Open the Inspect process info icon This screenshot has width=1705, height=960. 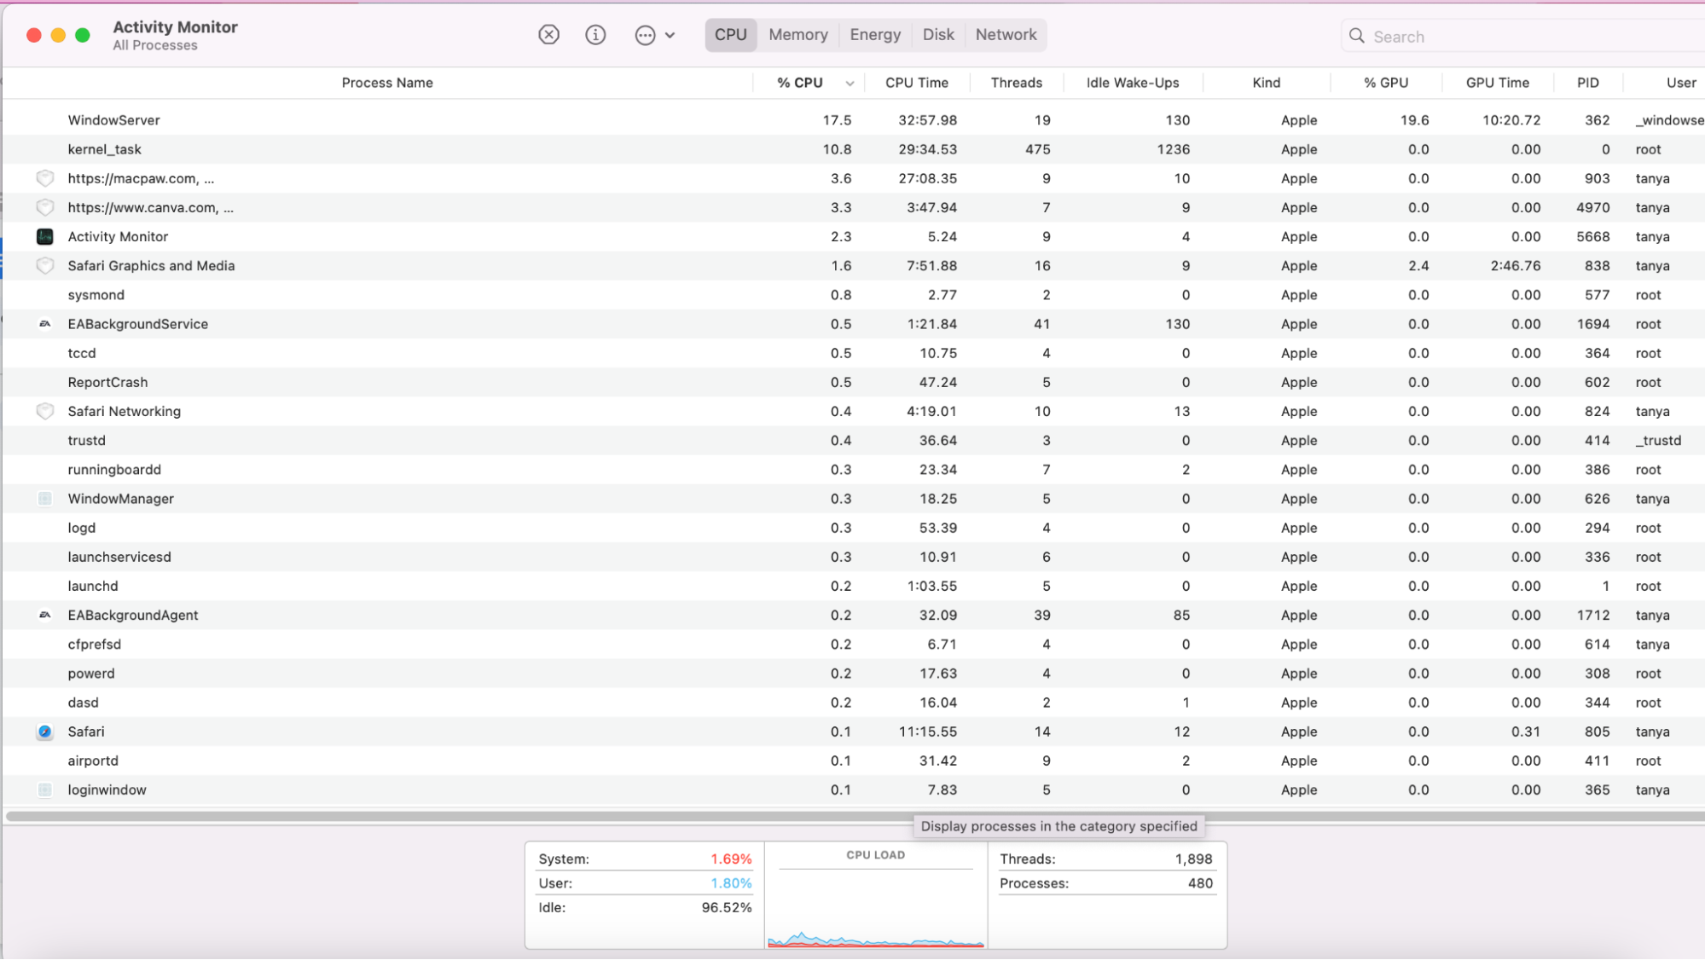595,35
